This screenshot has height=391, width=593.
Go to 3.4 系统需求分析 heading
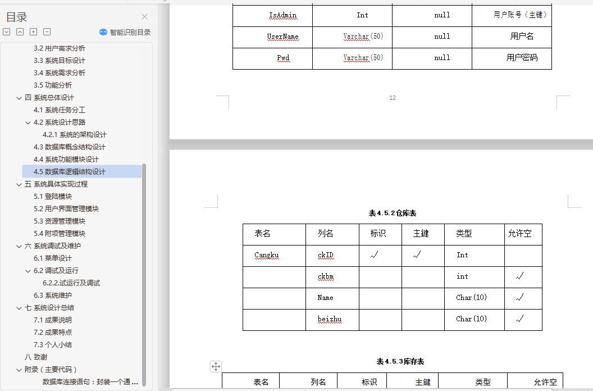point(60,72)
